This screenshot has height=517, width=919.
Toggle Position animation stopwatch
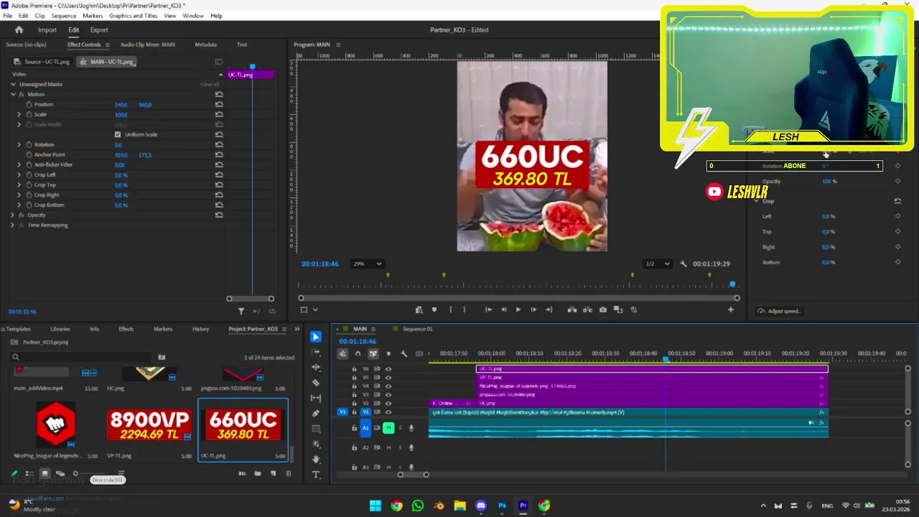pyautogui.click(x=29, y=104)
